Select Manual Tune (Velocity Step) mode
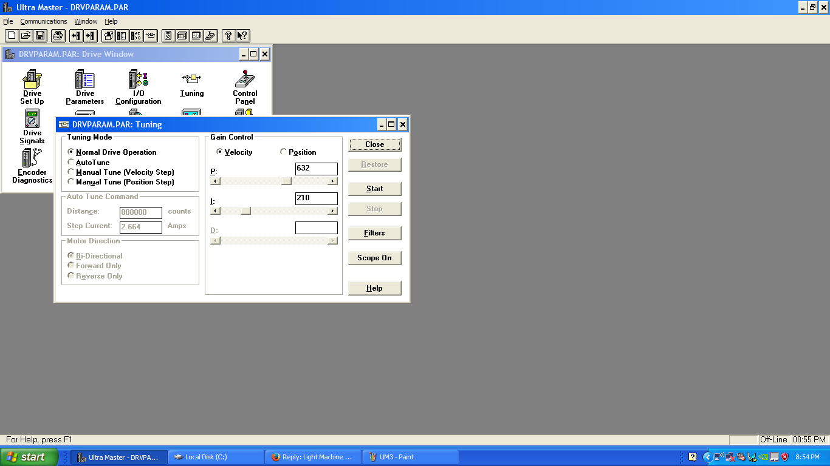This screenshot has height=466, width=830. tap(121, 172)
